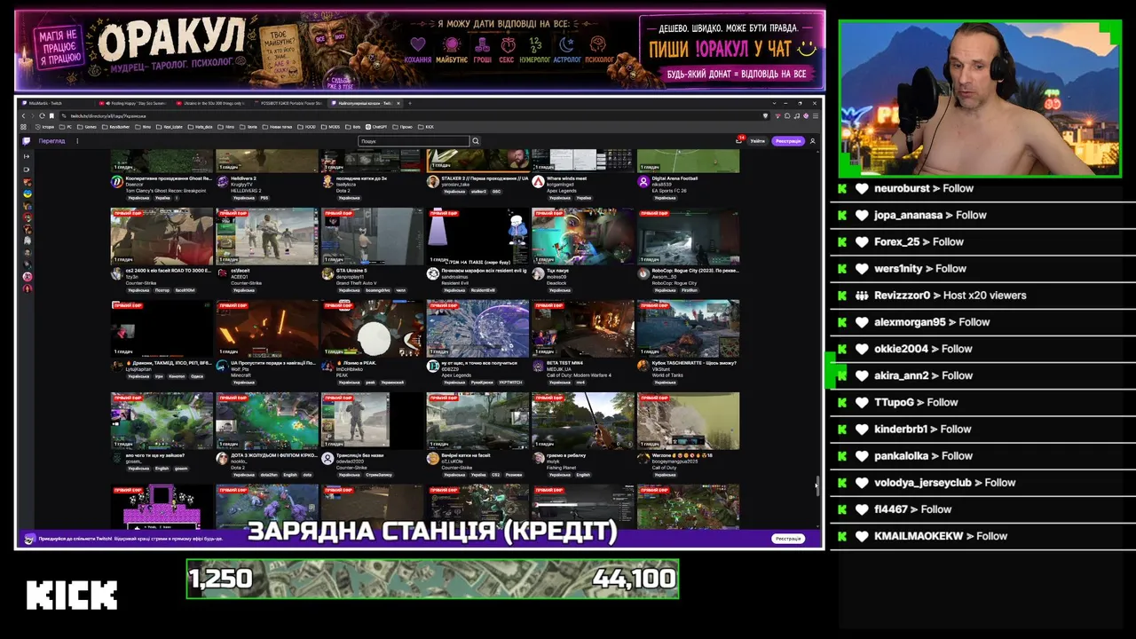This screenshot has height=639, width=1136.
Task: Open the notifications icon with red badge
Action: pyautogui.click(x=738, y=140)
